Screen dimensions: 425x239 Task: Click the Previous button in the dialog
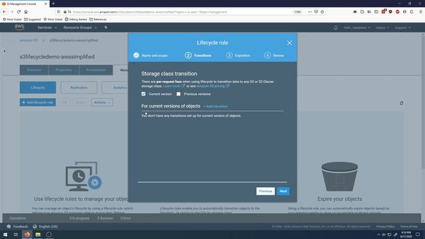click(266, 191)
